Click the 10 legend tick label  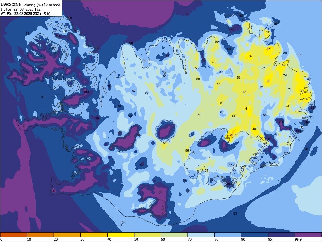[29, 239]
